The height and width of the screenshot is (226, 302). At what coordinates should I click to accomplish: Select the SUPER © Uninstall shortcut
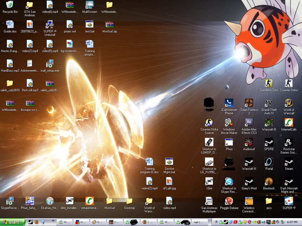[50, 28]
